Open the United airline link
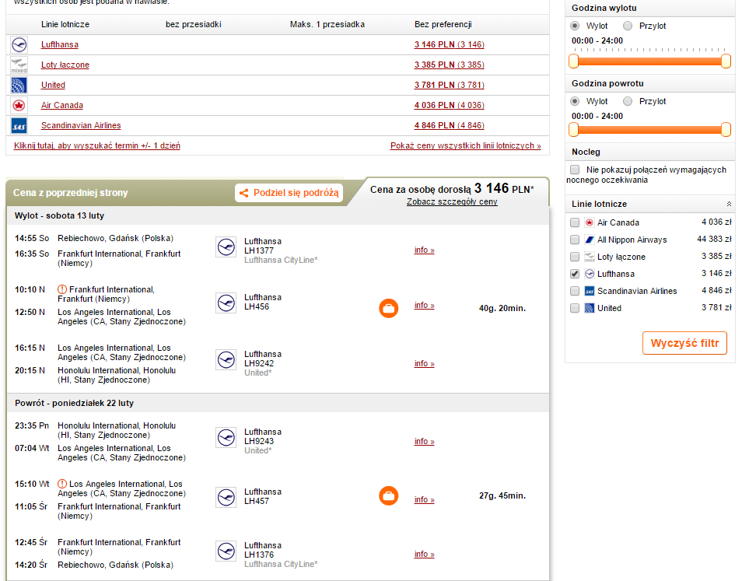This screenshot has width=742, height=581. (53, 85)
